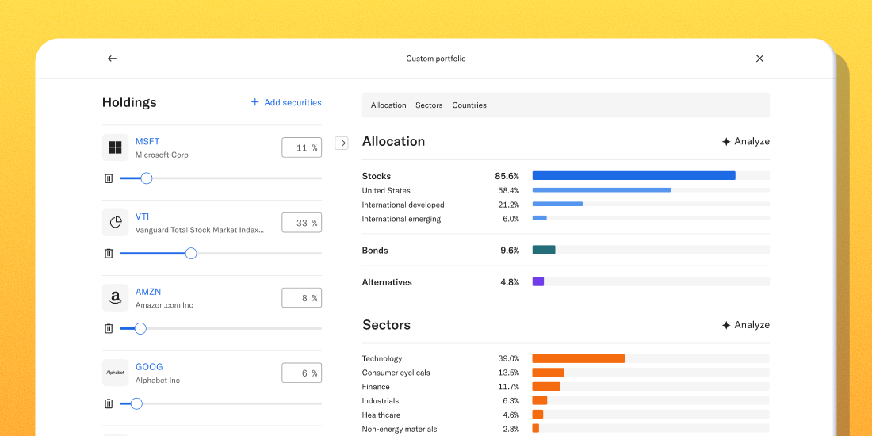Click the Consumer cyclicals sector label
872x436 pixels.
tap(396, 373)
